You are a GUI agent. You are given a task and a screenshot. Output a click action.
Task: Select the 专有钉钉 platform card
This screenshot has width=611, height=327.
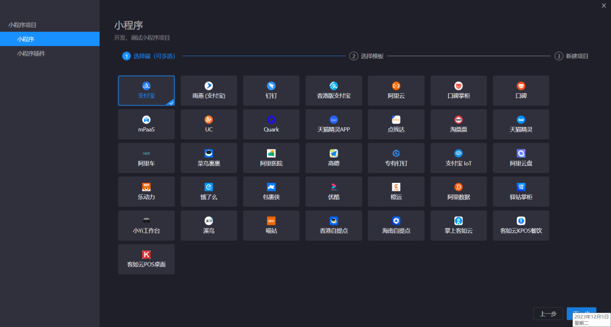396,158
